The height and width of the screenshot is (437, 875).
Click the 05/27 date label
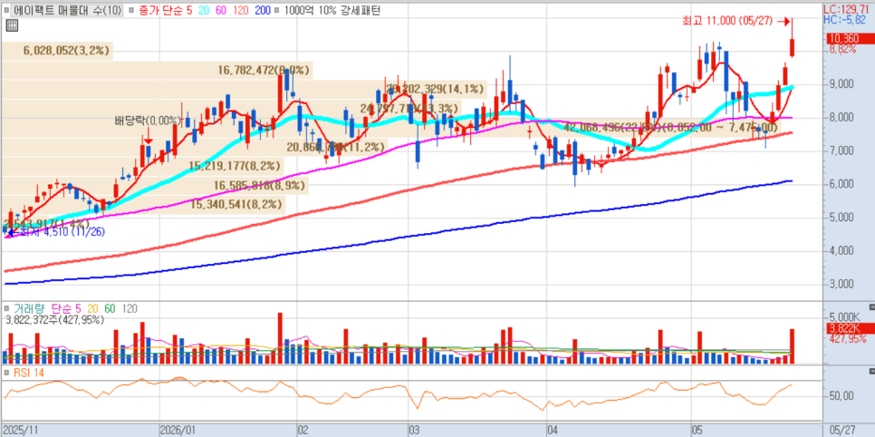[x=842, y=431]
